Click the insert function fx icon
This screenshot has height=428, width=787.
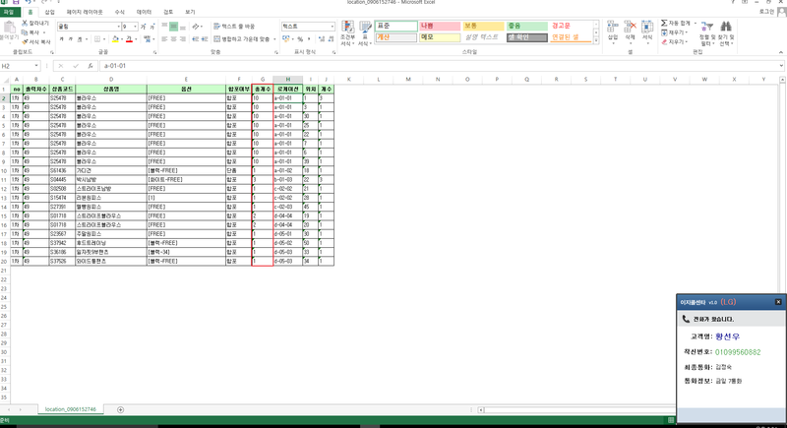(91, 66)
